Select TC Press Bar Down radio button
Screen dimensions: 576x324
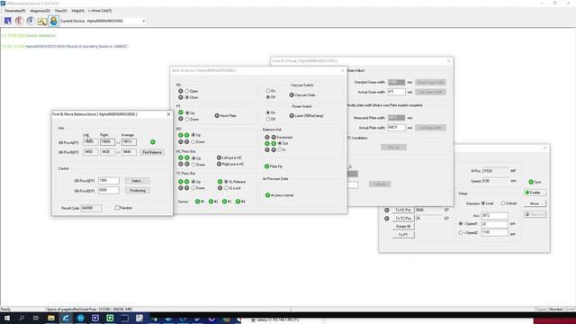(x=193, y=188)
